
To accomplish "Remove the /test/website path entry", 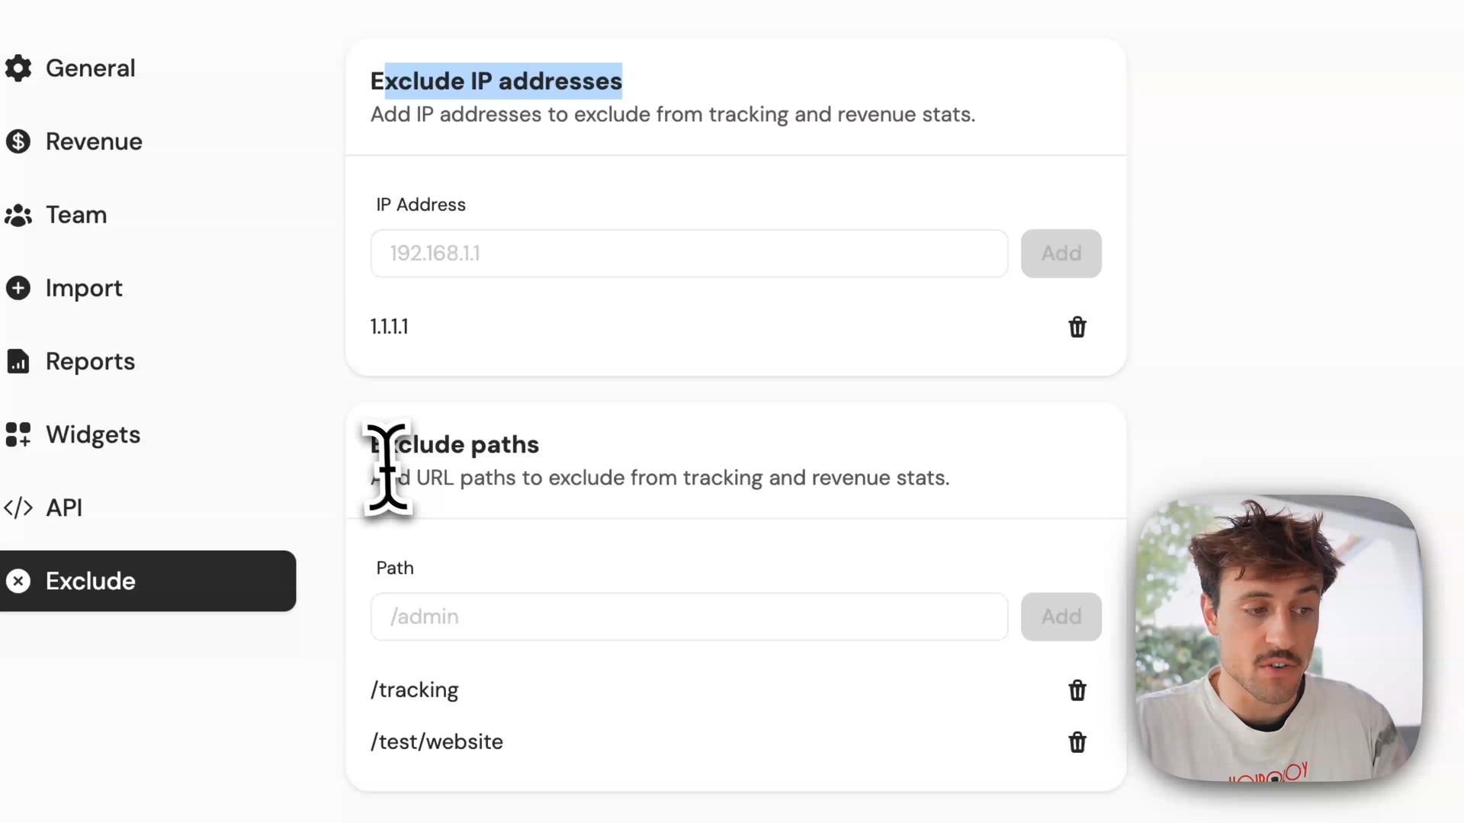I will point(1077,742).
